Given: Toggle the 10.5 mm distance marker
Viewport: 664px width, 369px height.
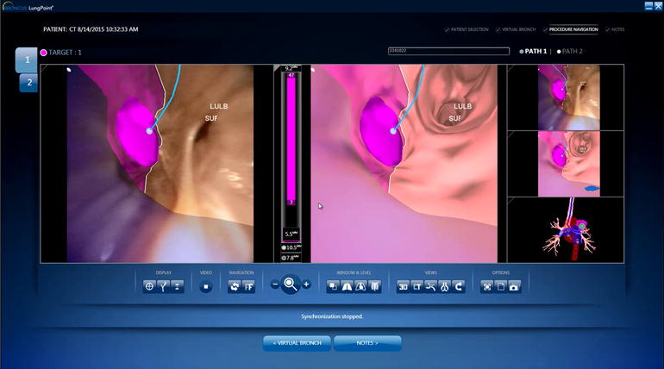Looking at the screenshot, I should tap(285, 247).
